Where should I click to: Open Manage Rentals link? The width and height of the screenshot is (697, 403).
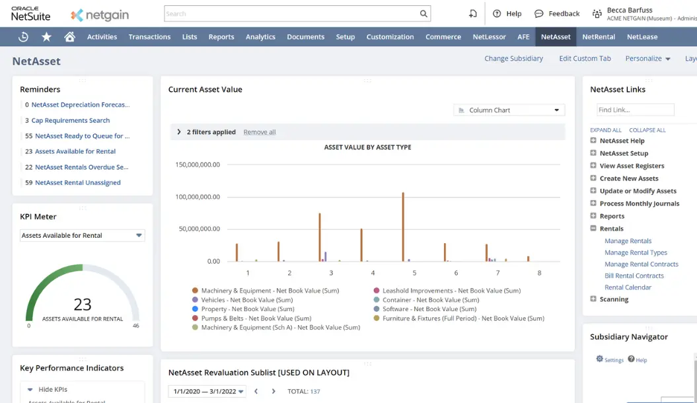click(x=628, y=241)
